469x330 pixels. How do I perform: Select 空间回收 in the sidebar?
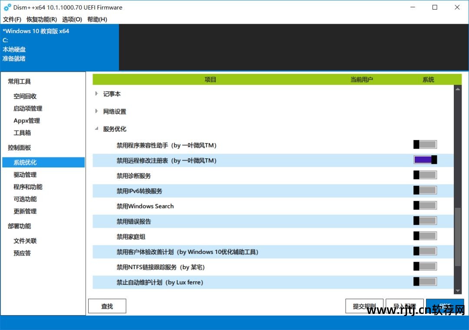[25, 96]
